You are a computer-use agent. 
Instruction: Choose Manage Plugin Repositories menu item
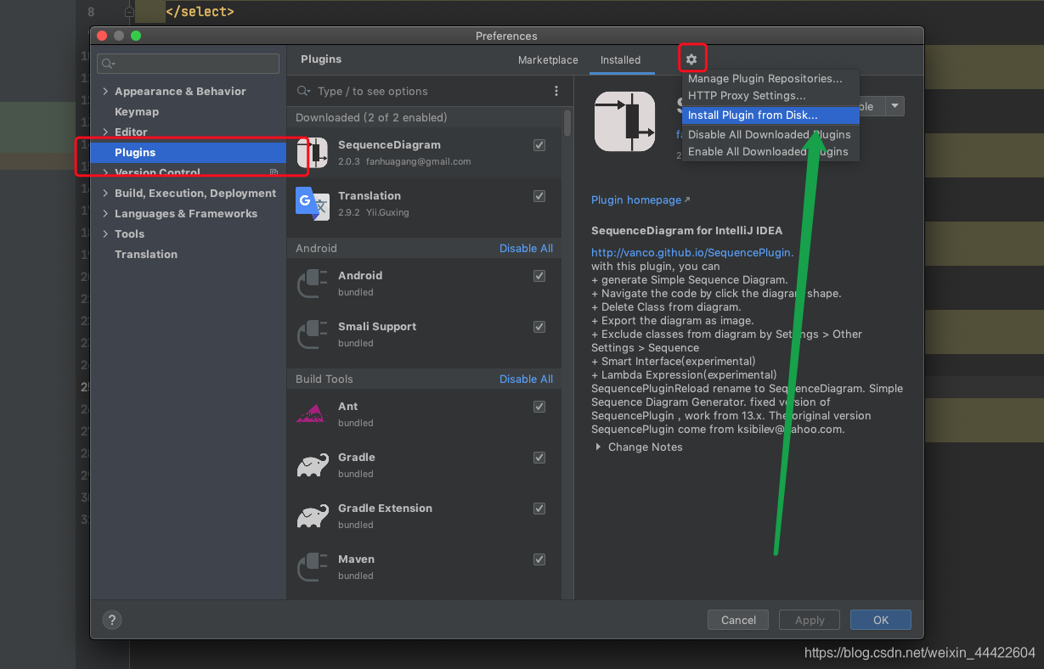770,78
